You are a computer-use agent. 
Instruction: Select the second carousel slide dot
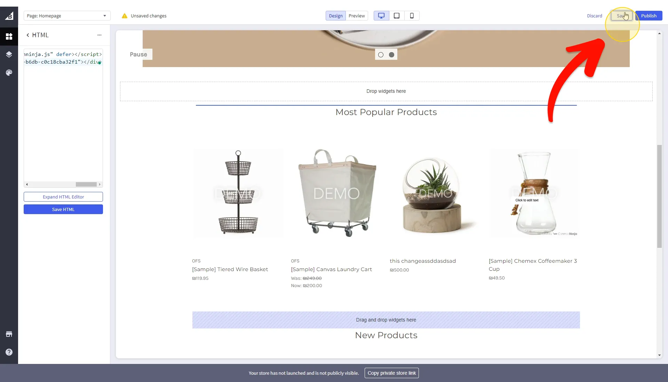point(391,55)
